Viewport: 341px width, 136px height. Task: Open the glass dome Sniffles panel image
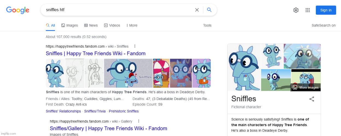click(302, 56)
